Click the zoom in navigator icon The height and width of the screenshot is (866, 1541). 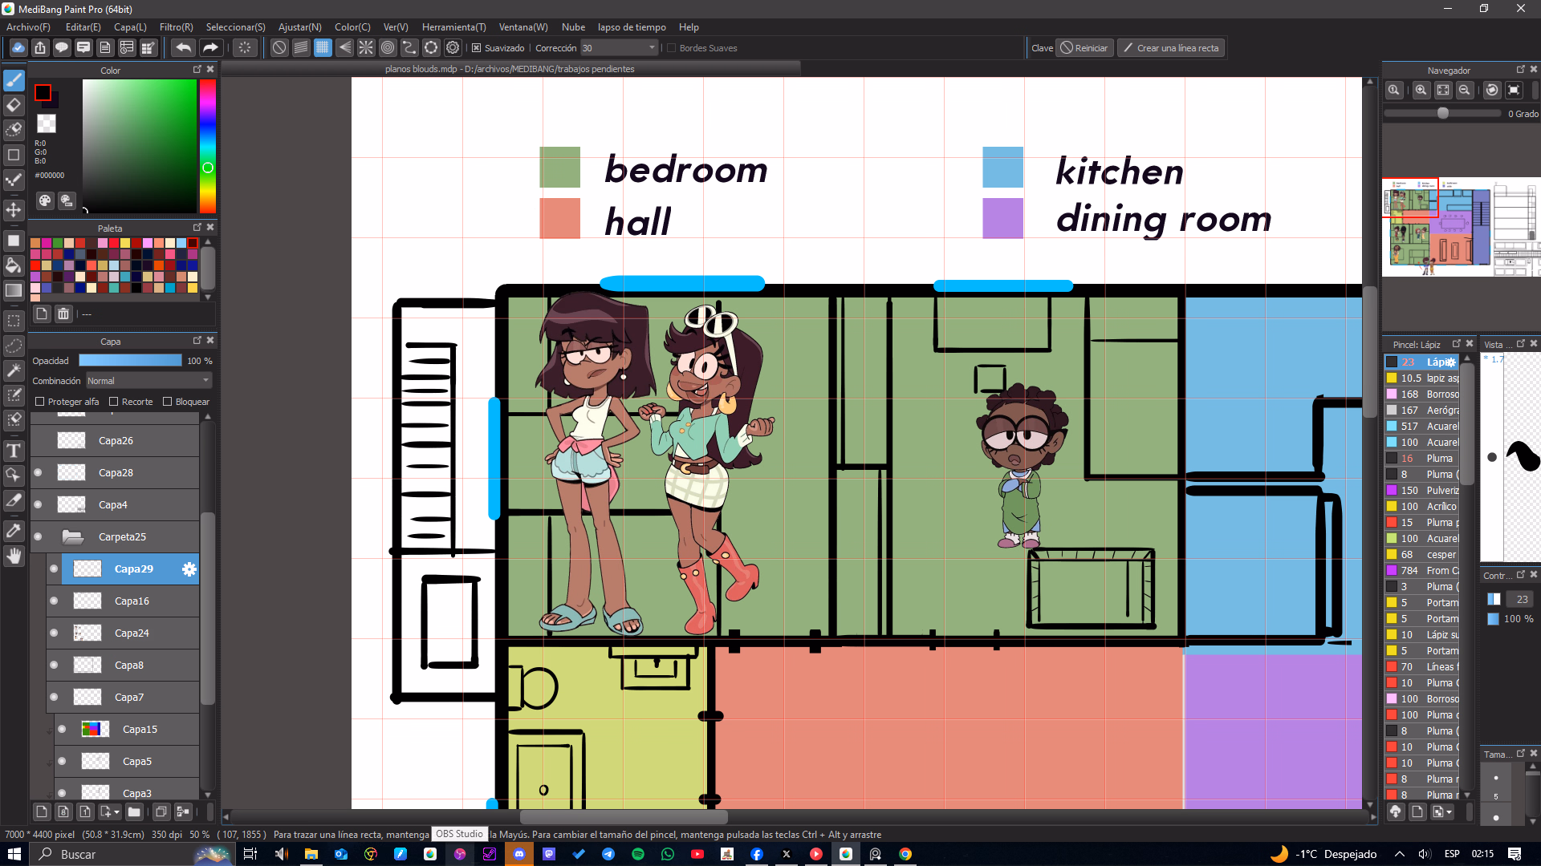click(1421, 90)
